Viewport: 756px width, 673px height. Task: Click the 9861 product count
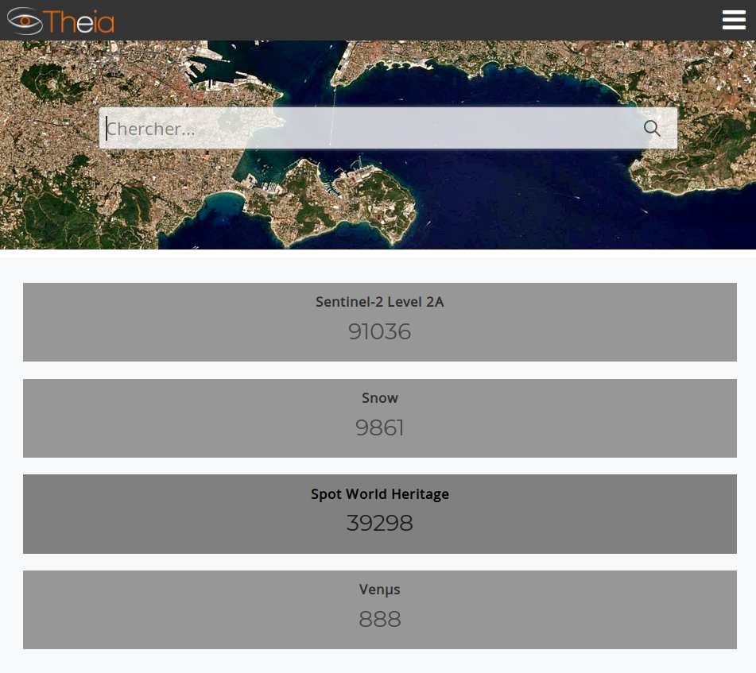coord(380,427)
